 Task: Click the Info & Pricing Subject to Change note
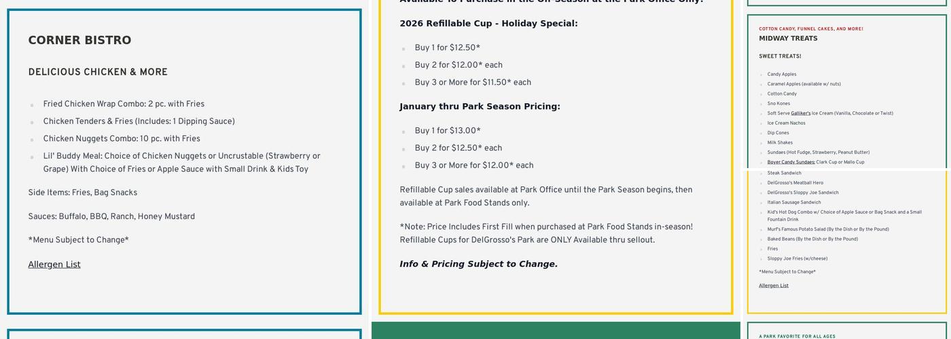tap(478, 264)
